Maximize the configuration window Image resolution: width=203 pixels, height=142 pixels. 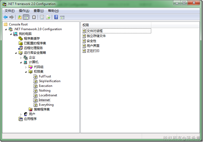point(184,3)
